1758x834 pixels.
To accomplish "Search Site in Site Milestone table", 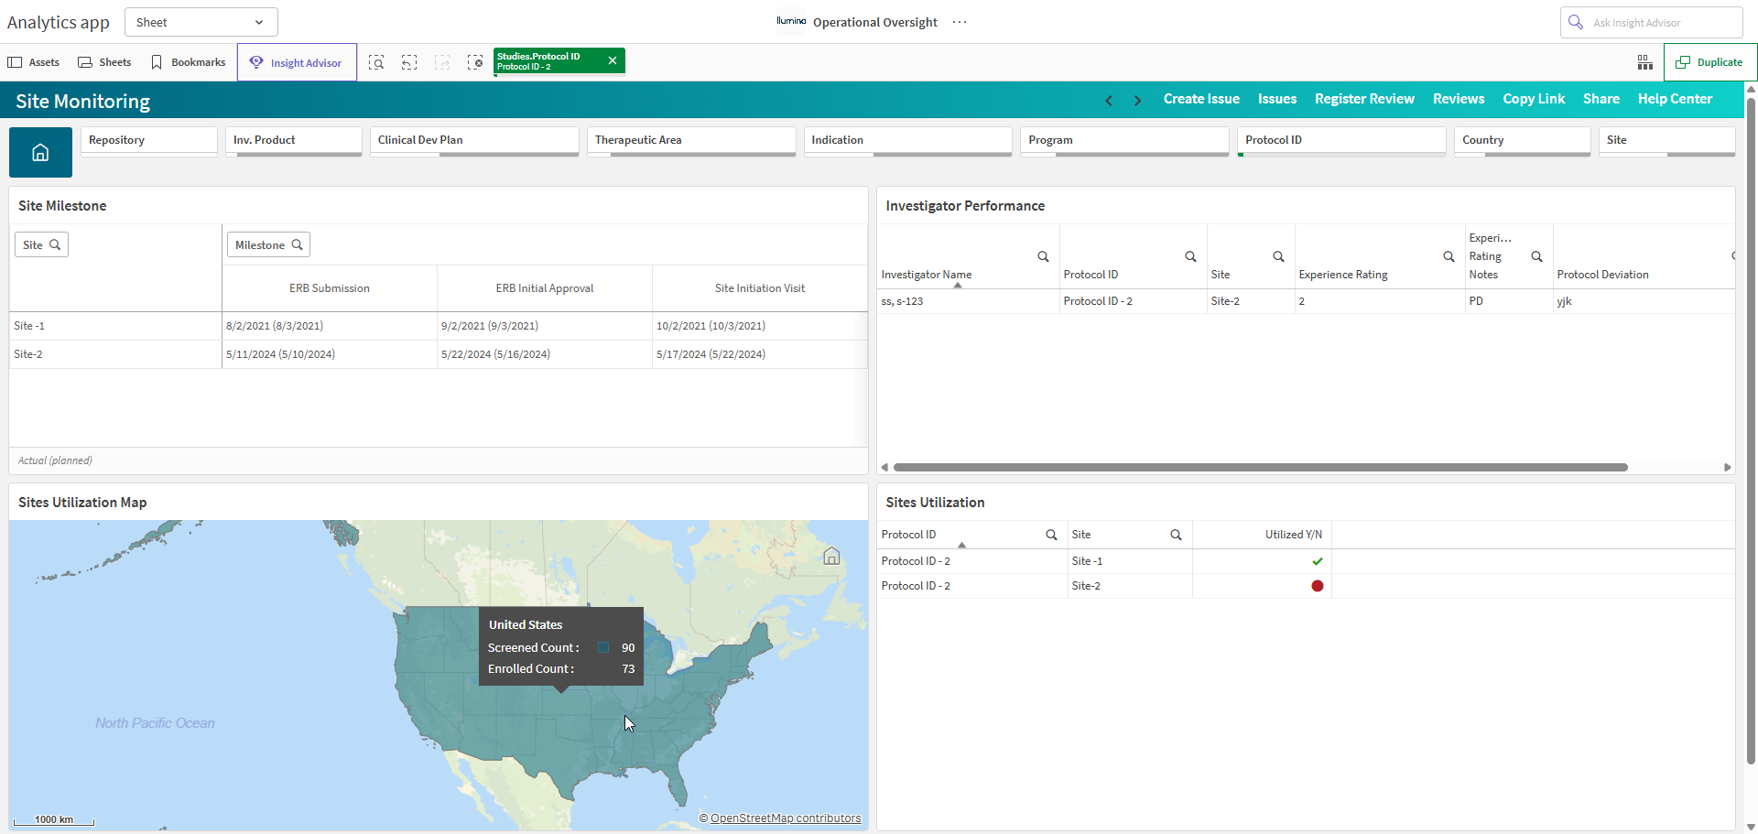I will (41, 244).
